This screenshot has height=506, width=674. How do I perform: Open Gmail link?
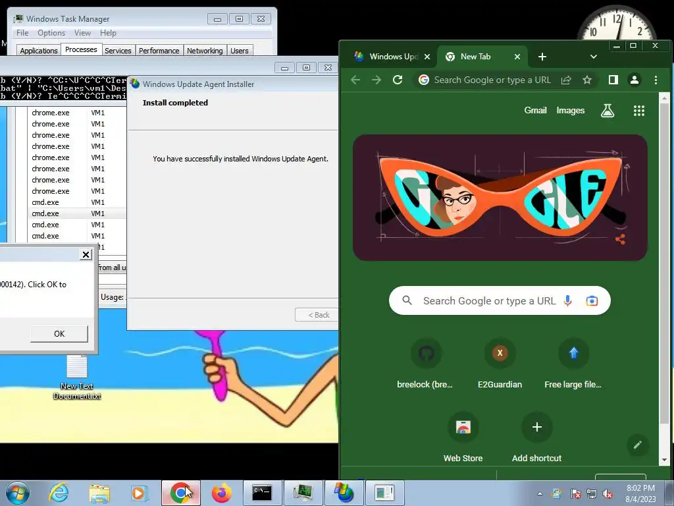[x=535, y=111]
